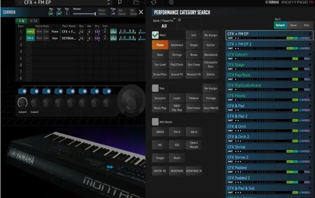
Task: Select the Syn Lead main category
Action: [160, 64]
